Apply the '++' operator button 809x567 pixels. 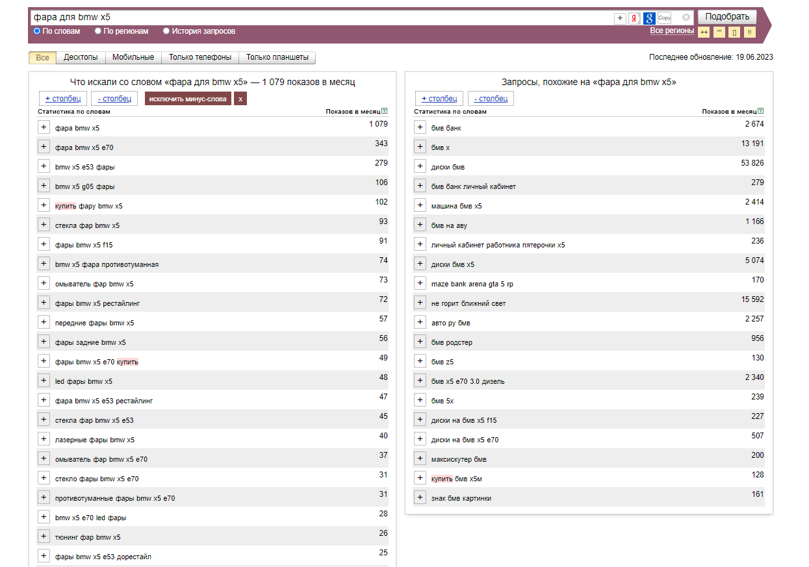(x=704, y=32)
